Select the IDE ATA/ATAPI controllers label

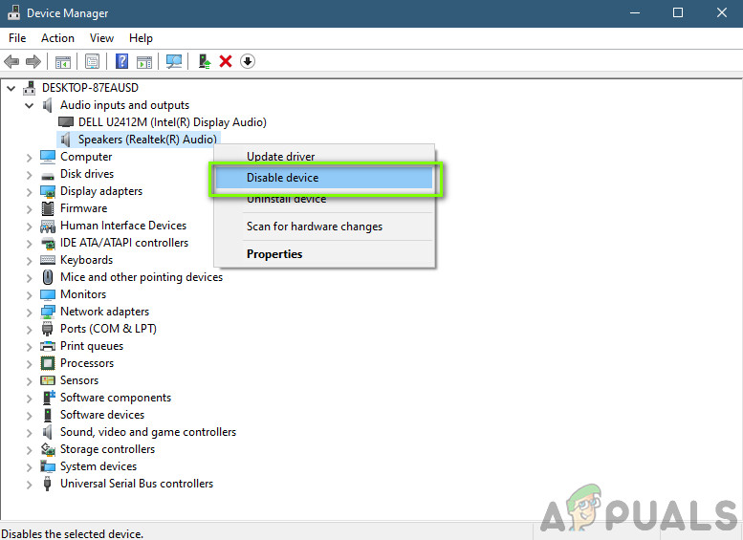[x=124, y=243]
